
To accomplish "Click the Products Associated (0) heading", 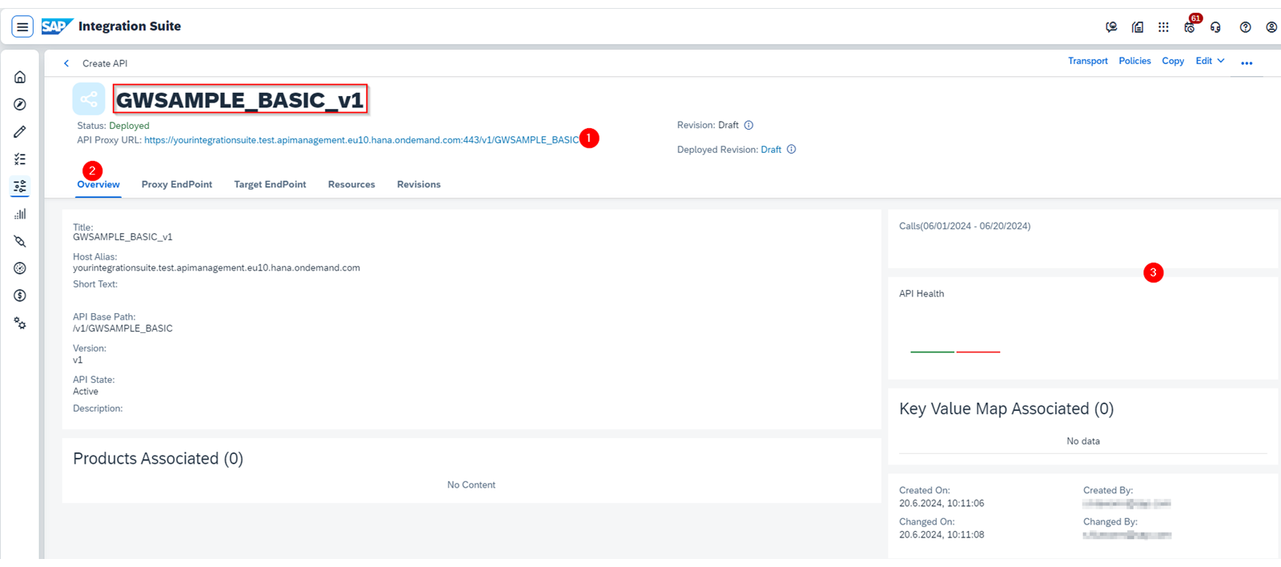I will pos(158,459).
